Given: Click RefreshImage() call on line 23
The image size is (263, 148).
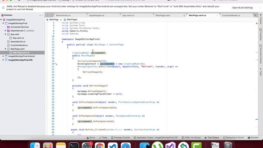Looking at the screenshot, I should click(x=92, y=72).
